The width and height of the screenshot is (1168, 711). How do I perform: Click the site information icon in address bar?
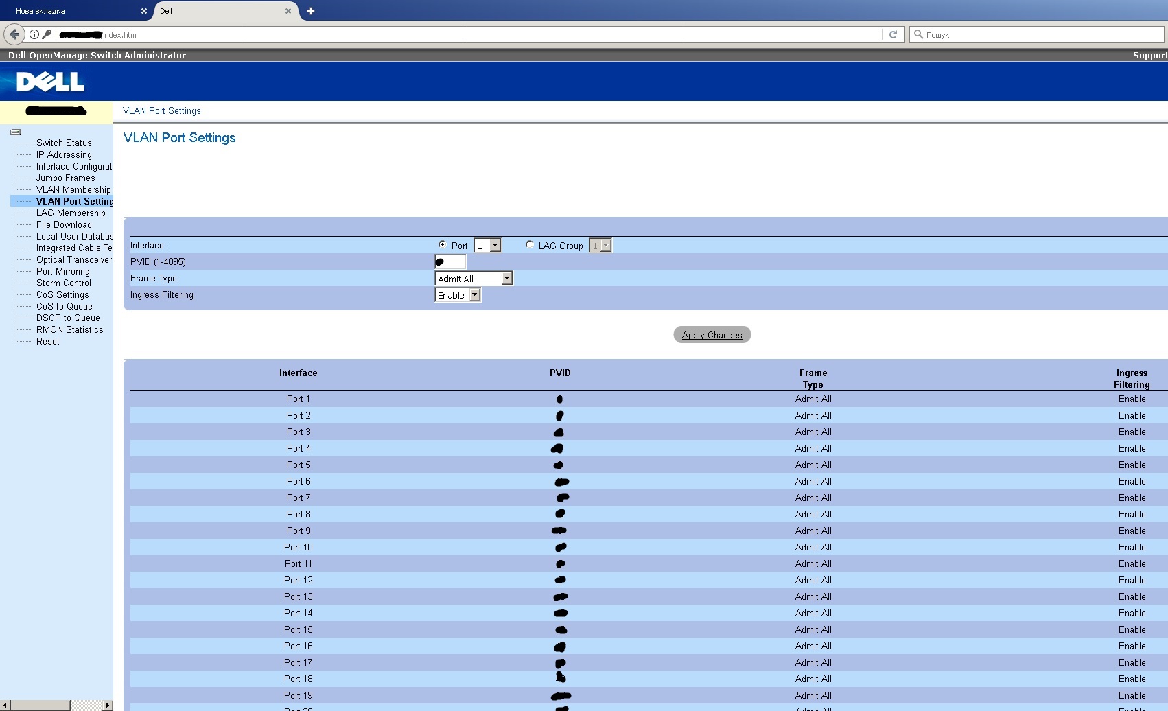click(34, 34)
